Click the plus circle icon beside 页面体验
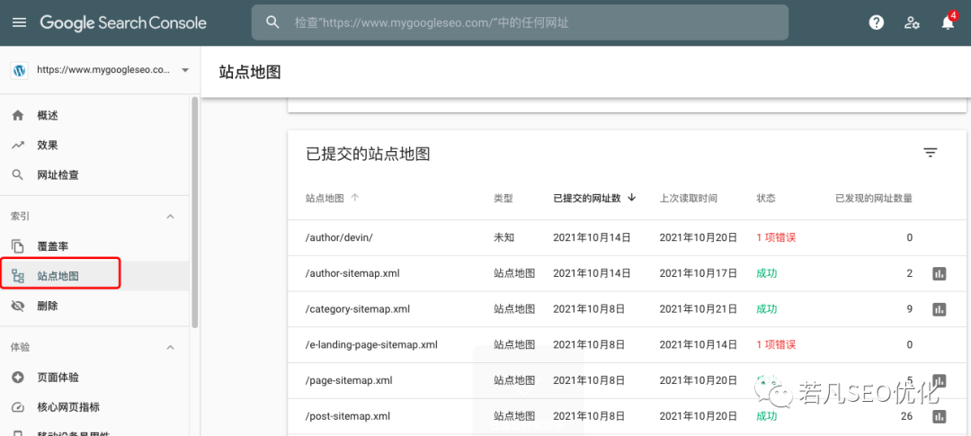Image resolution: width=971 pixels, height=436 pixels. [18, 378]
